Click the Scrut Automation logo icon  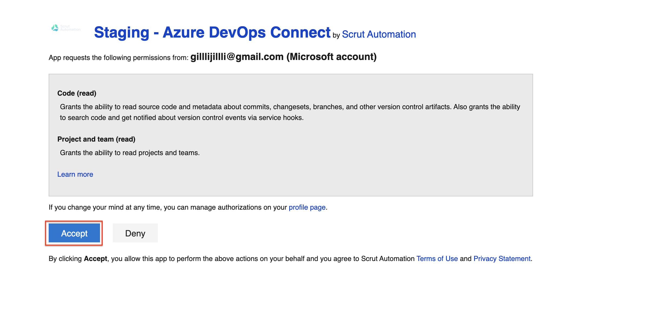point(66,28)
